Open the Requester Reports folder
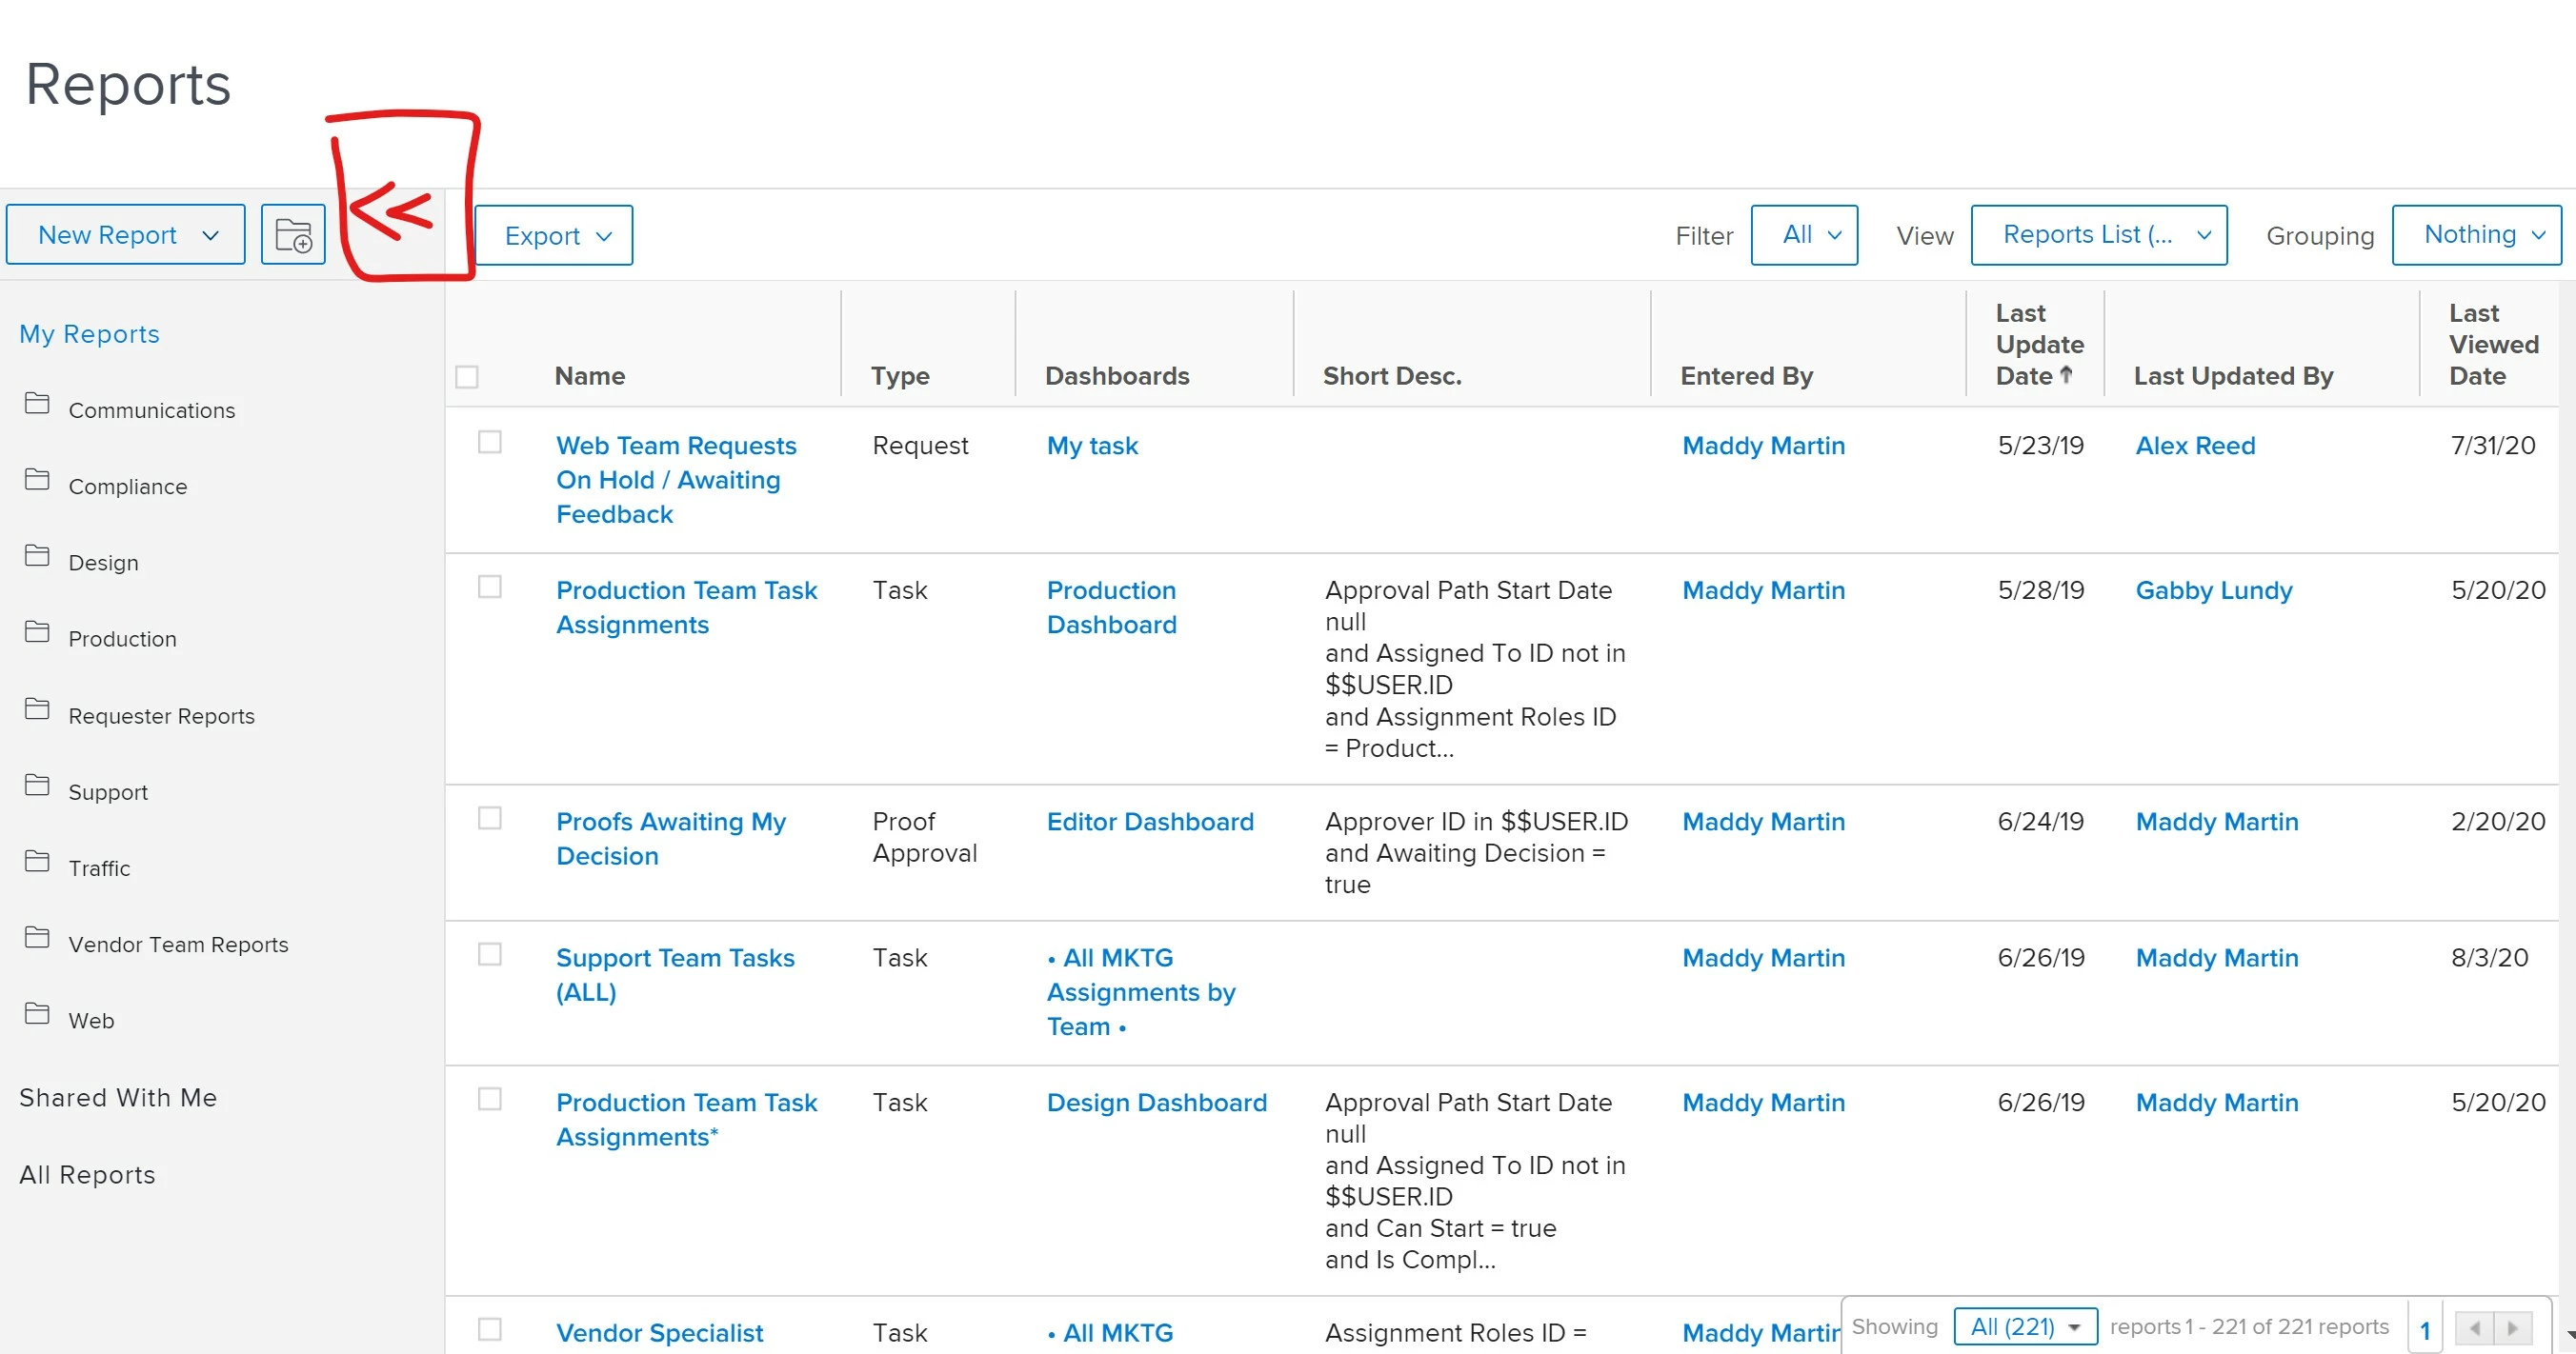Viewport: 2576px width, 1354px height. pos(161,715)
